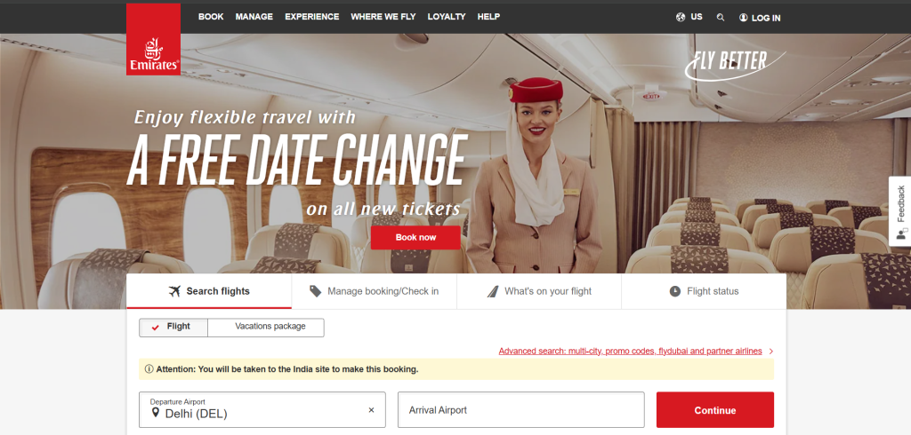Clear the Delhi departure airport field
The height and width of the screenshot is (435, 911).
(x=371, y=410)
